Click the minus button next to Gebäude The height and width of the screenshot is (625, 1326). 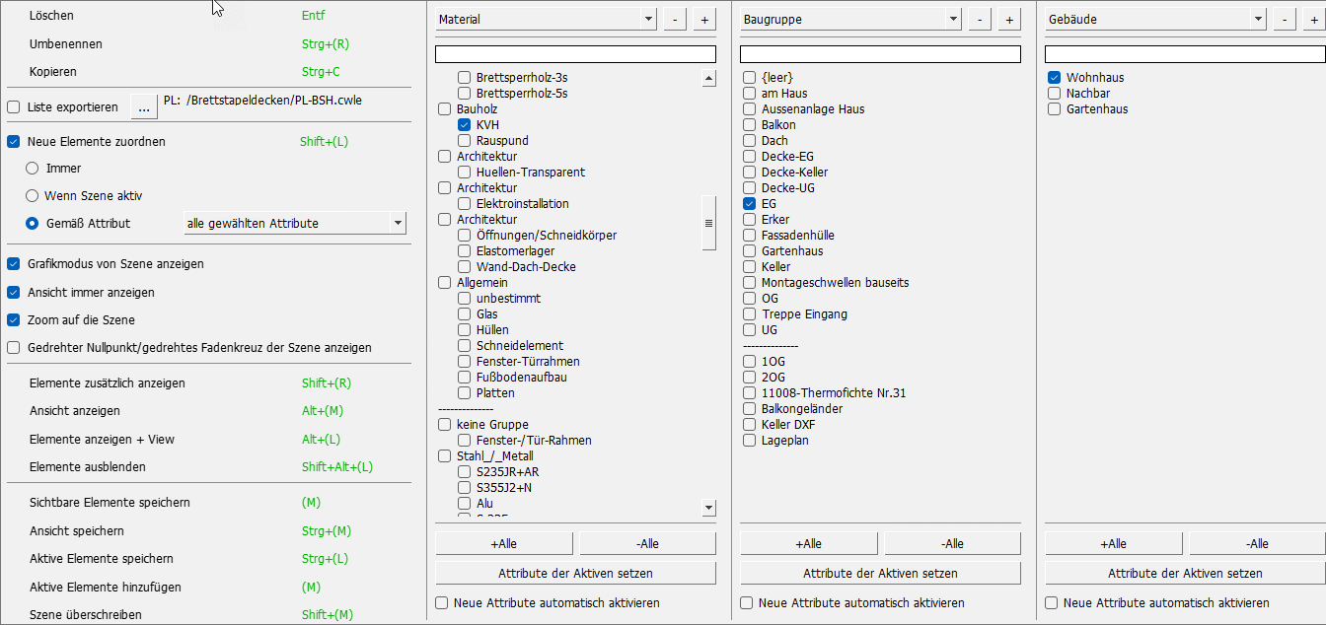pos(1285,19)
